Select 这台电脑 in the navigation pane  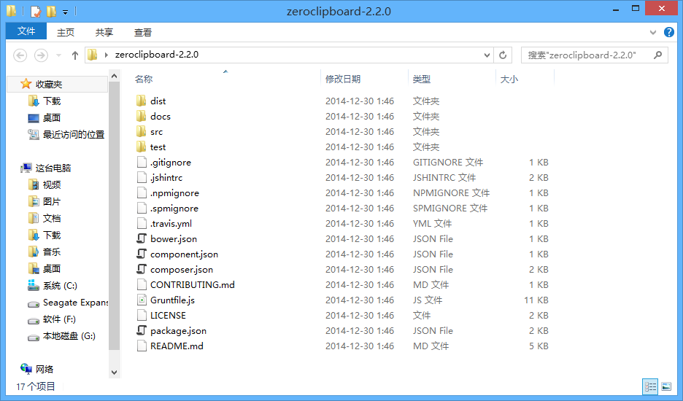click(x=46, y=168)
